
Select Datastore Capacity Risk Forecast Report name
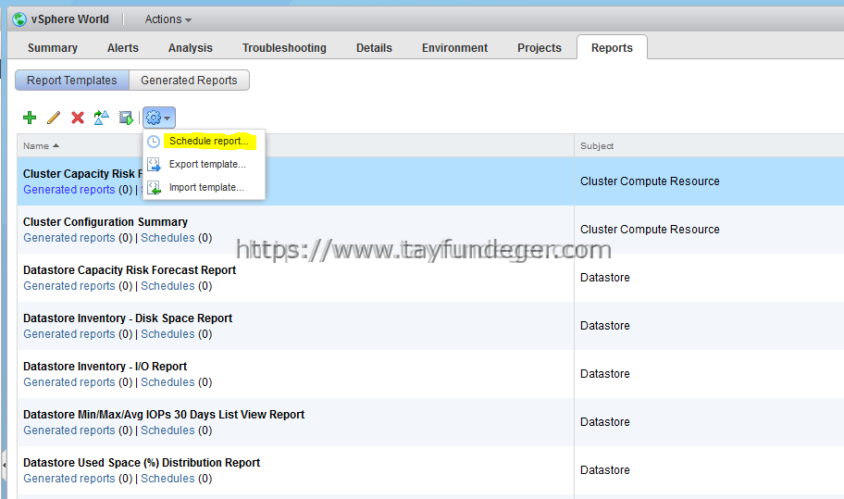pos(130,270)
